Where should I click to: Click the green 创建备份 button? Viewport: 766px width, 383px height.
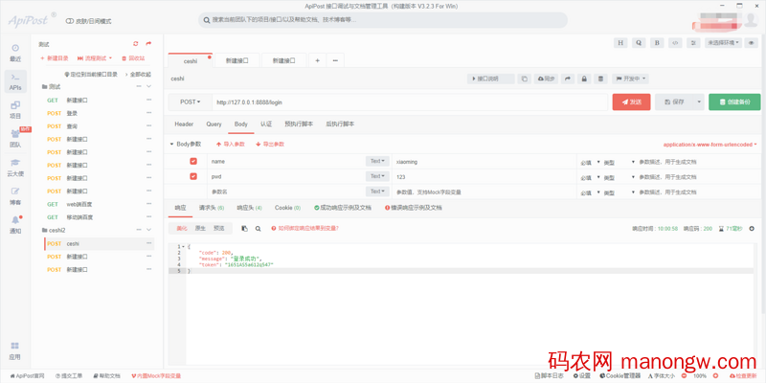coord(734,102)
